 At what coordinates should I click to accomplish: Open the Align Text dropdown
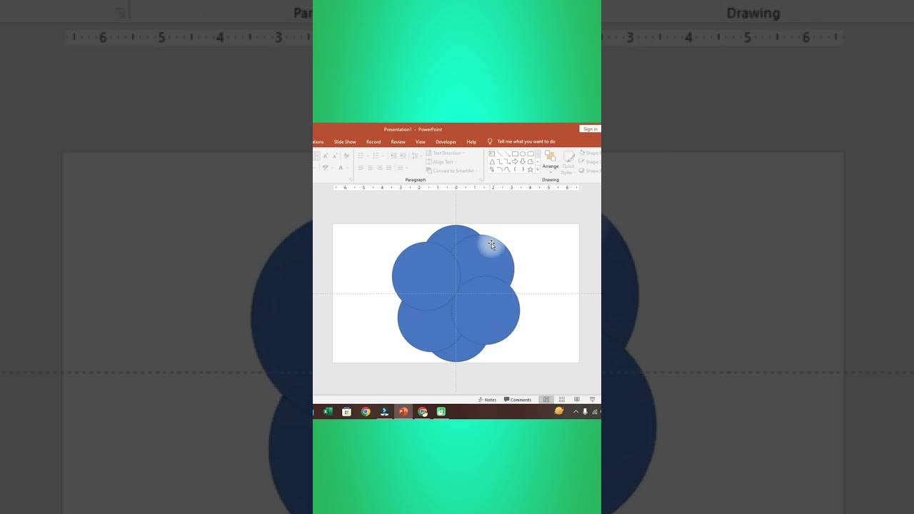(x=442, y=162)
